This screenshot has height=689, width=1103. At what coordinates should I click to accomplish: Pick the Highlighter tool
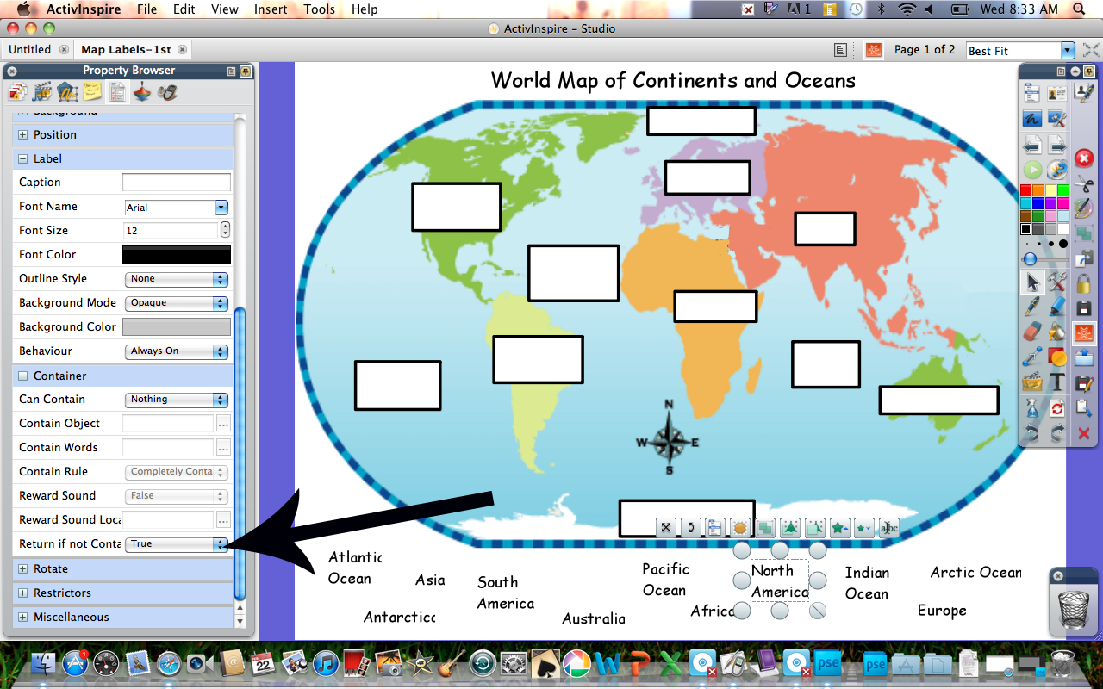click(x=1059, y=307)
